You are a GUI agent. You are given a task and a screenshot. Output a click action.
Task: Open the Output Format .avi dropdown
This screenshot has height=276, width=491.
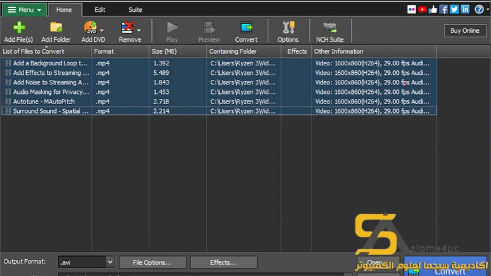[x=110, y=263]
